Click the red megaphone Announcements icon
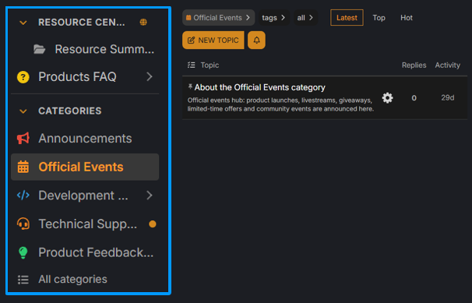This screenshot has height=303, width=472. tap(23, 139)
